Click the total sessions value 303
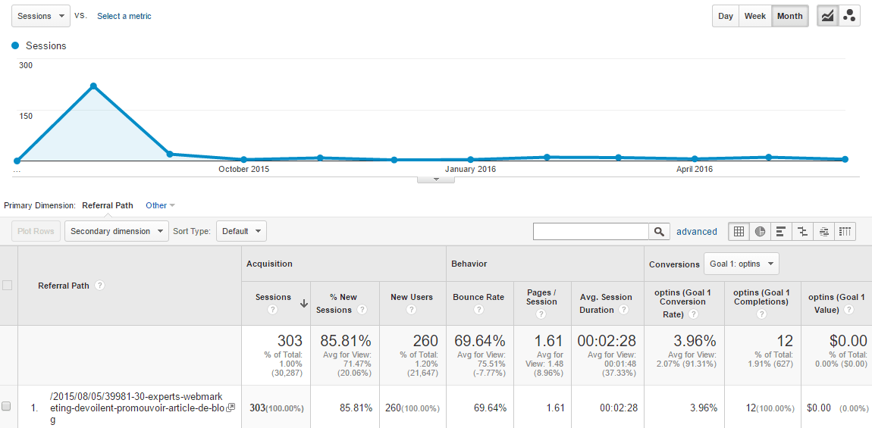 point(290,341)
